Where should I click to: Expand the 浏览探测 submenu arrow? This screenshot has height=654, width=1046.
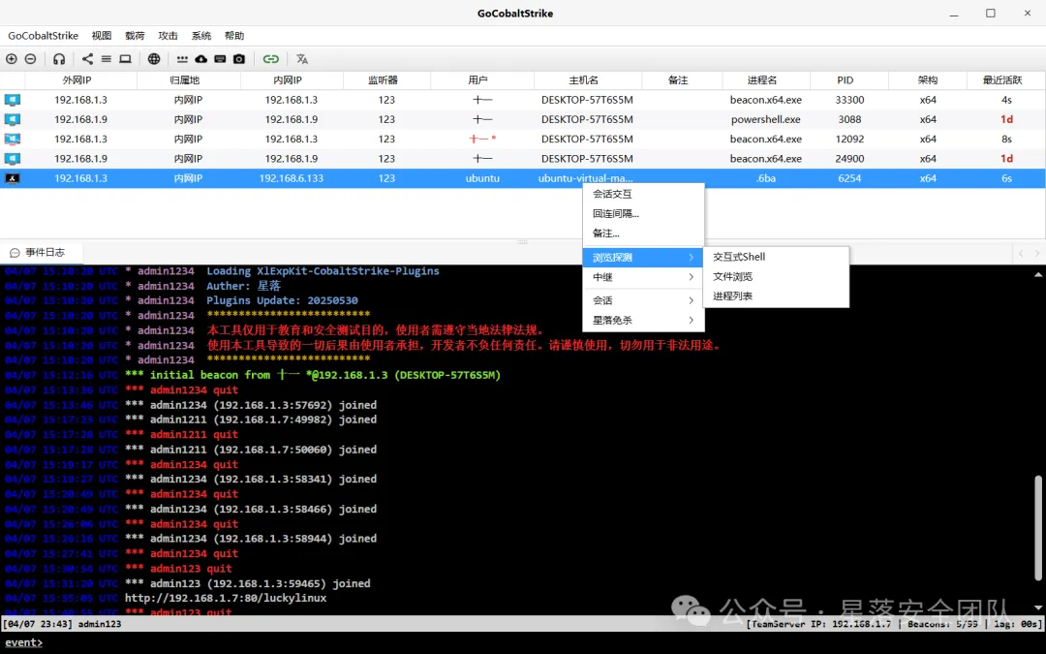click(x=692, y=257)
